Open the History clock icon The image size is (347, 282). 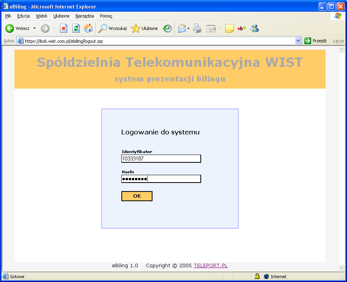[x=167, y=28]
